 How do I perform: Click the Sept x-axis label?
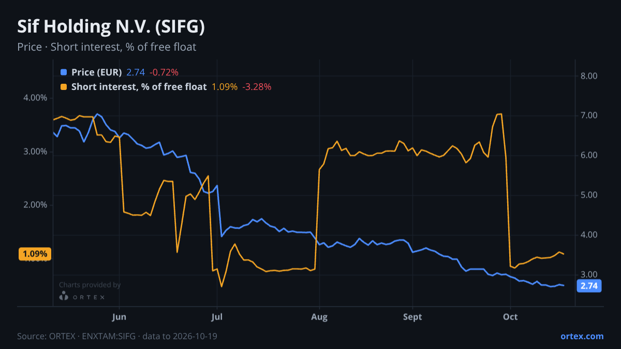pos(413,317)
